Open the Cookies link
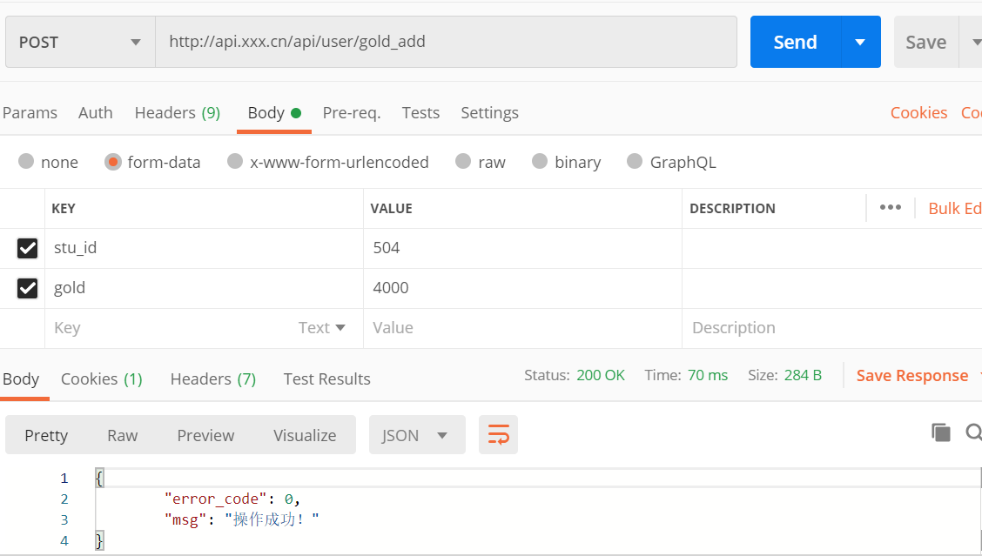Viewport: 982px width, 556px height. point(918,113)
